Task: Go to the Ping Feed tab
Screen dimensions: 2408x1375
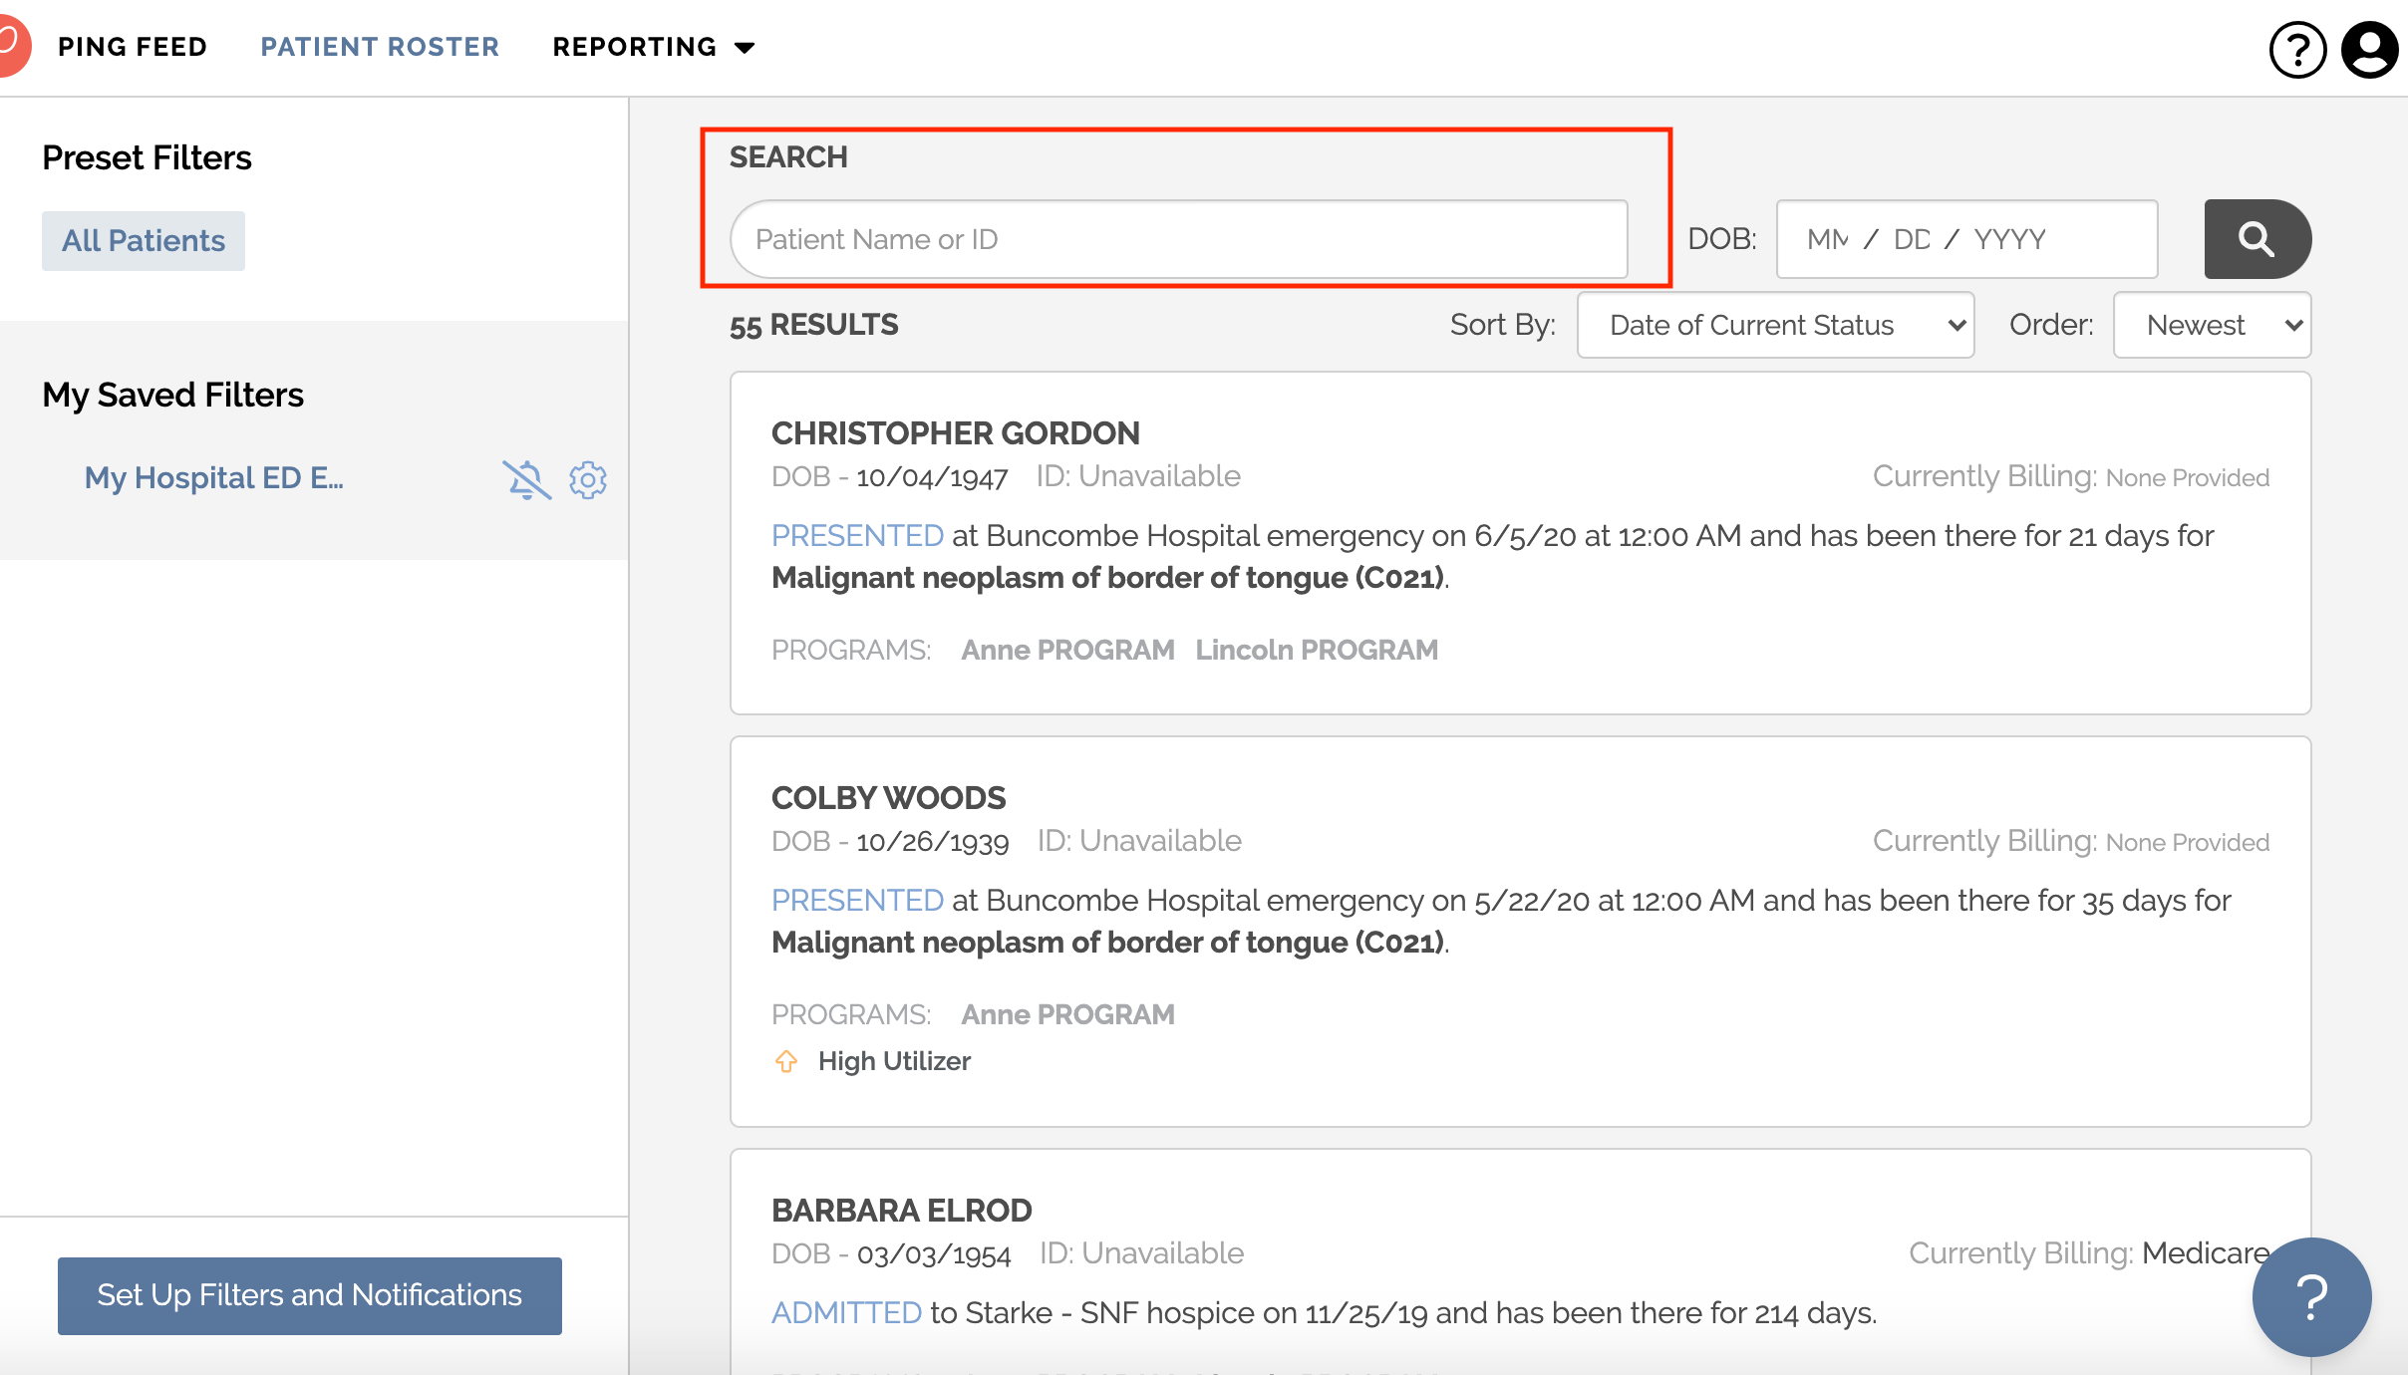Action: coord(133,47)
